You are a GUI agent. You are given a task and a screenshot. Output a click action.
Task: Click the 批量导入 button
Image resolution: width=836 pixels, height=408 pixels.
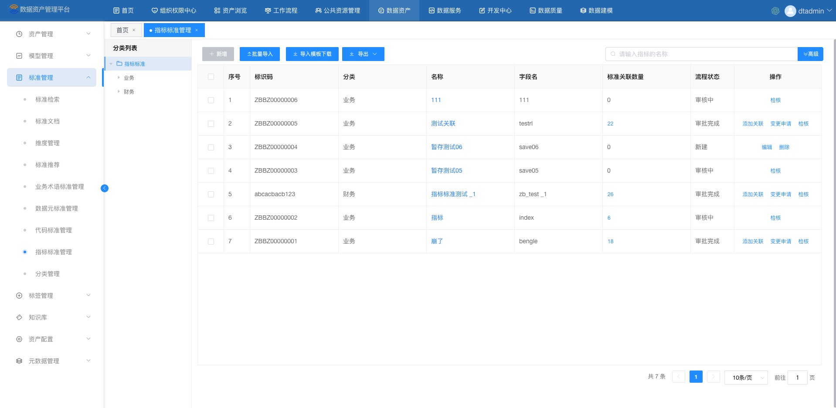(260, 54)
